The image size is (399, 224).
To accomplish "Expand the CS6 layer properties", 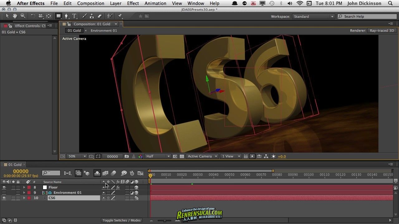I will pos(24,198).
